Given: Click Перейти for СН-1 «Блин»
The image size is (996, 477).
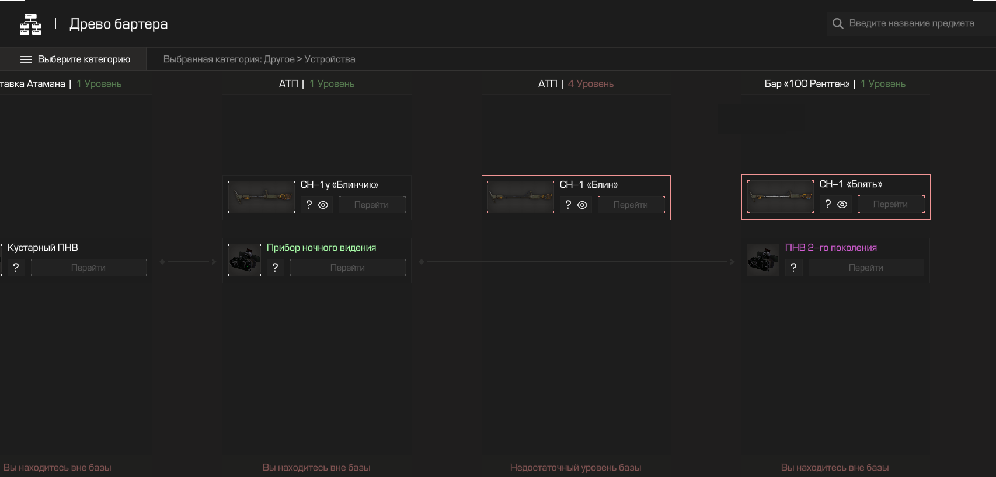Looking at the screenshot, I should [x=631, y=205].
